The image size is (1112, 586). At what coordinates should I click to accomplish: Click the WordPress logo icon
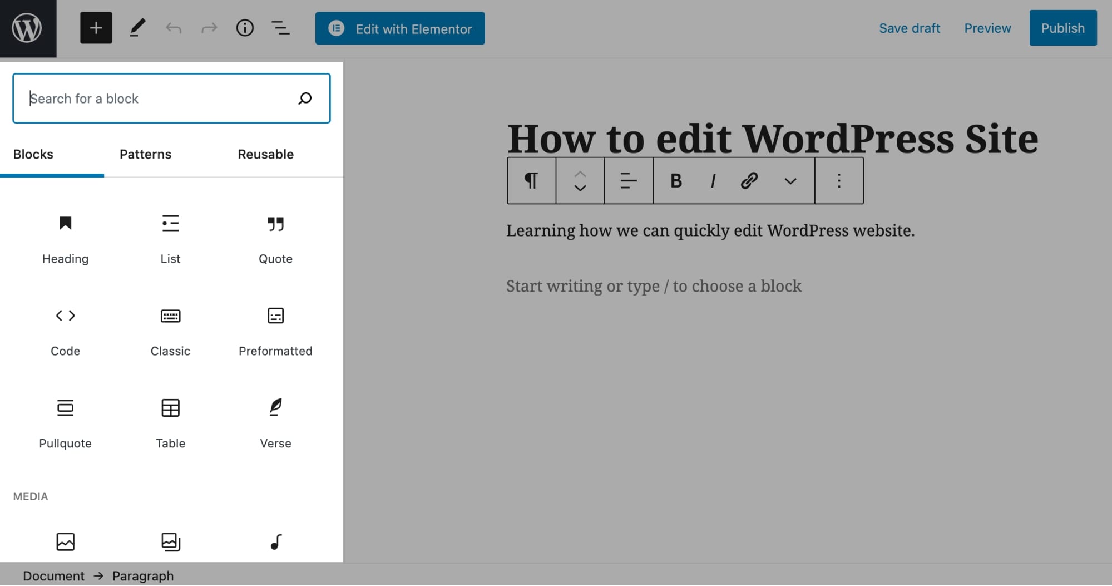(27, 28)
